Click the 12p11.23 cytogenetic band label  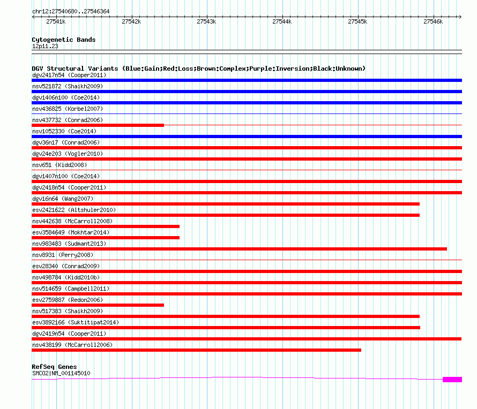(45, 46)
